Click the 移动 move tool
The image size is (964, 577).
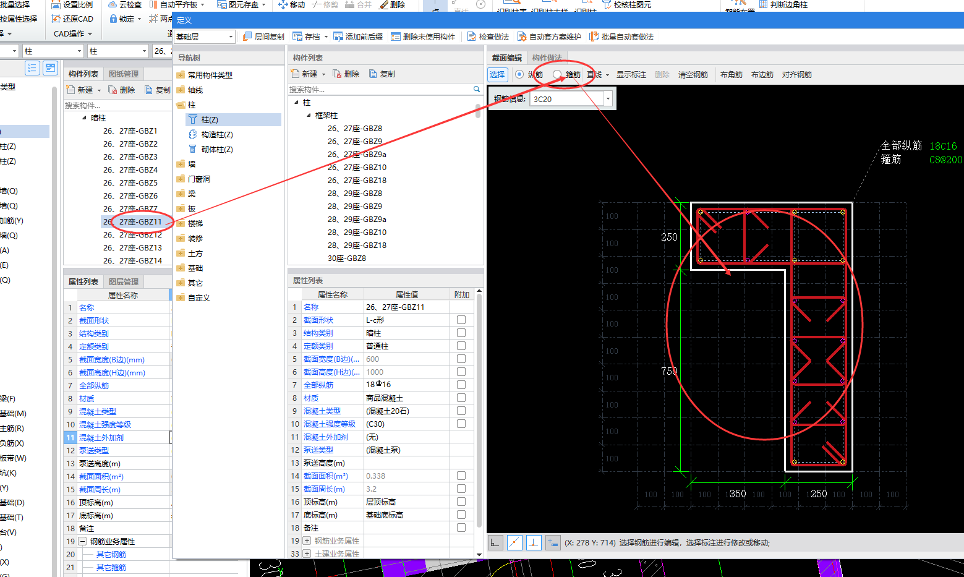click(292, 4)
